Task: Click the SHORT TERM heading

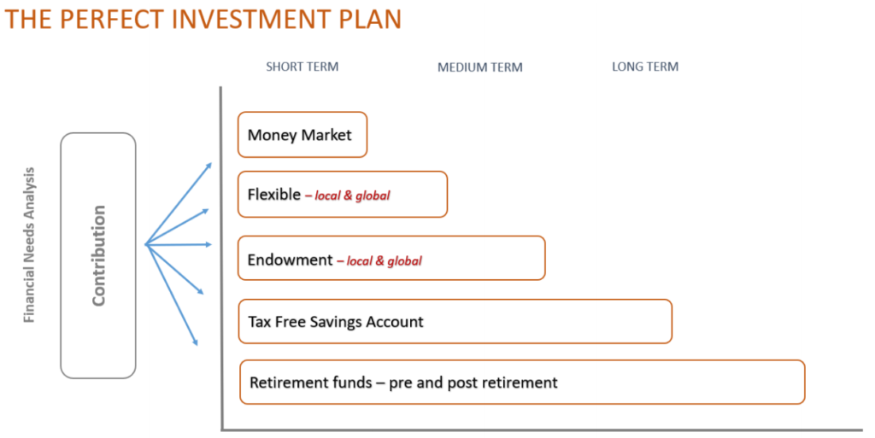Action: (302, 67)
